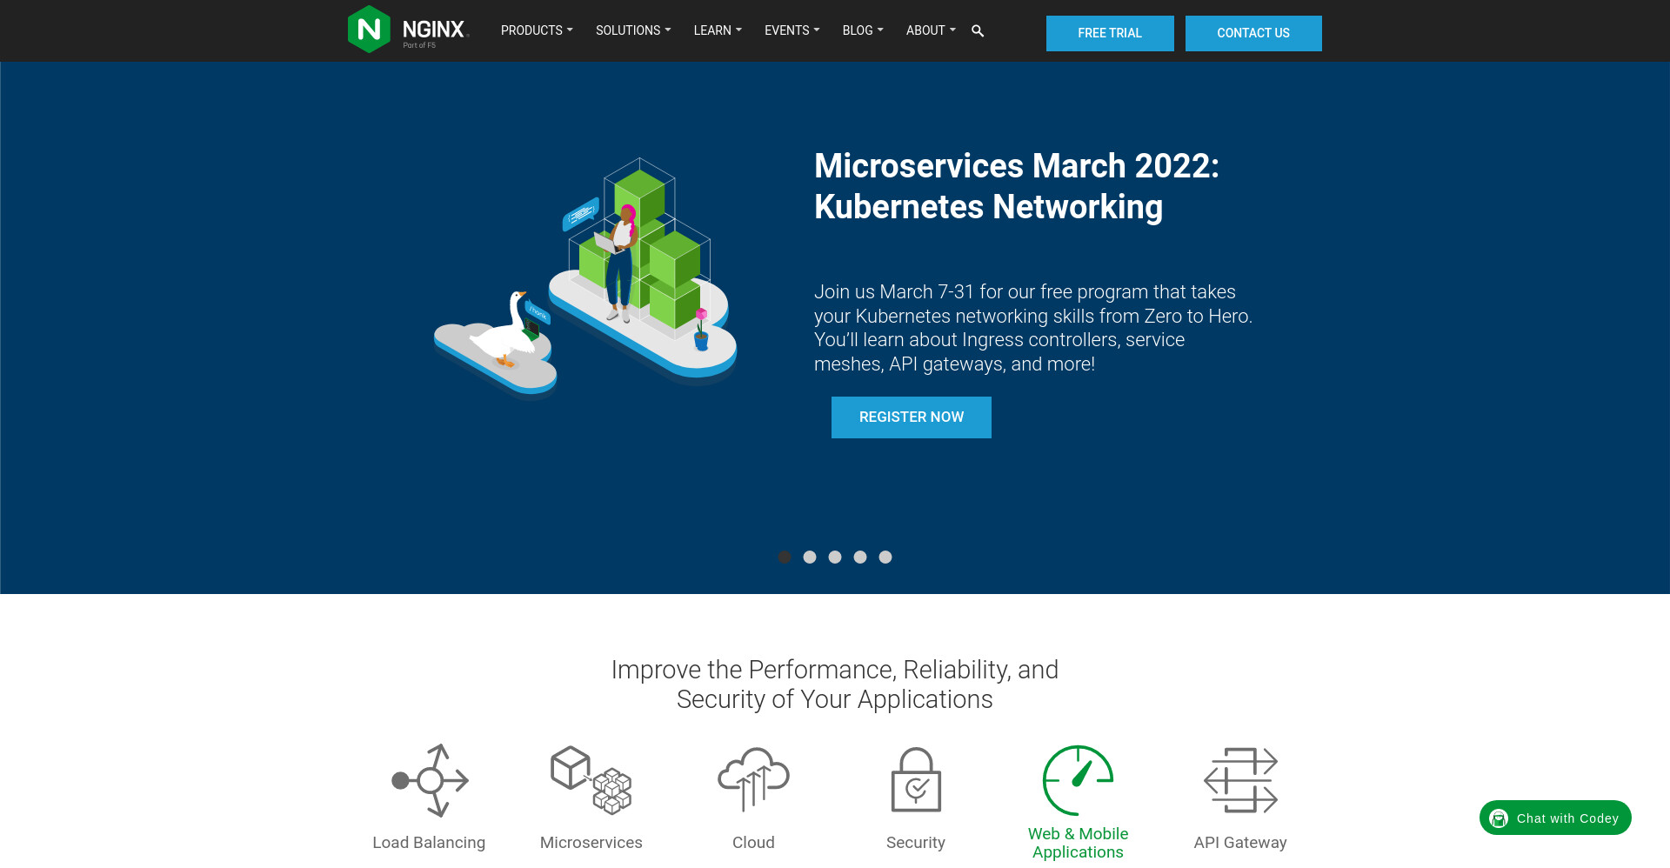Click the Security padlock icon

(x=916, y=779)
